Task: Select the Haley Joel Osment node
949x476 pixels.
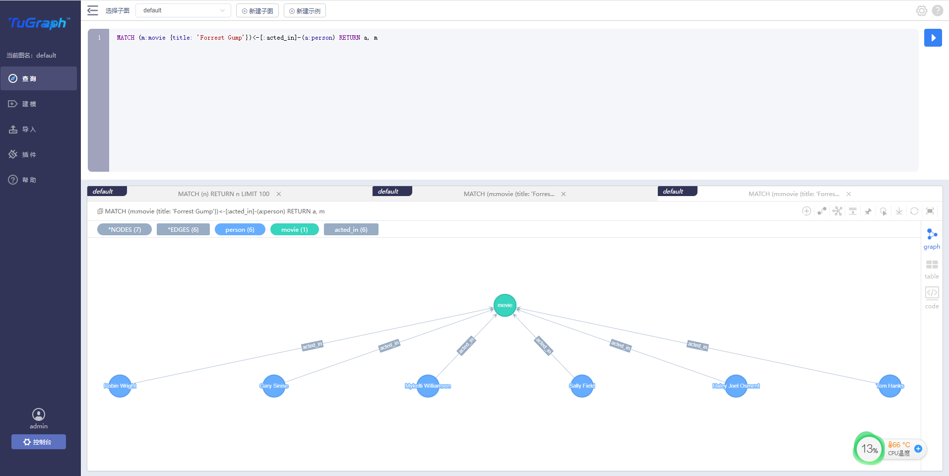Action: click(x=736, y=386)
